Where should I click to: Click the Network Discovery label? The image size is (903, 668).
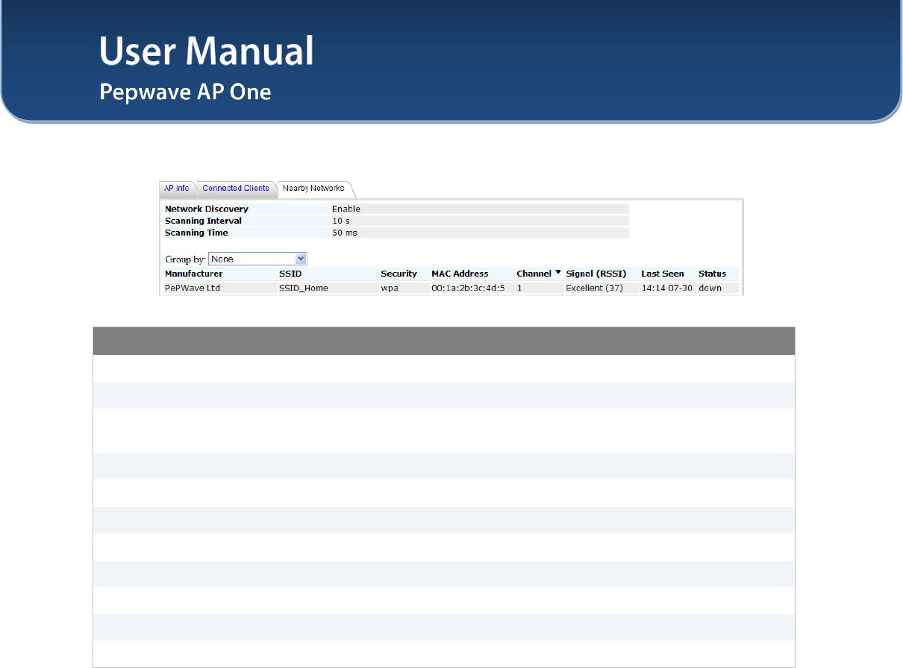[207, 209]
